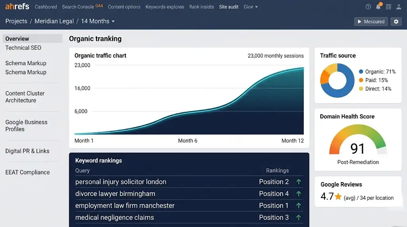Select the second Schema Markup sidebar item
Viewport: 407px width, 227px height.
[x=26, y=72]
